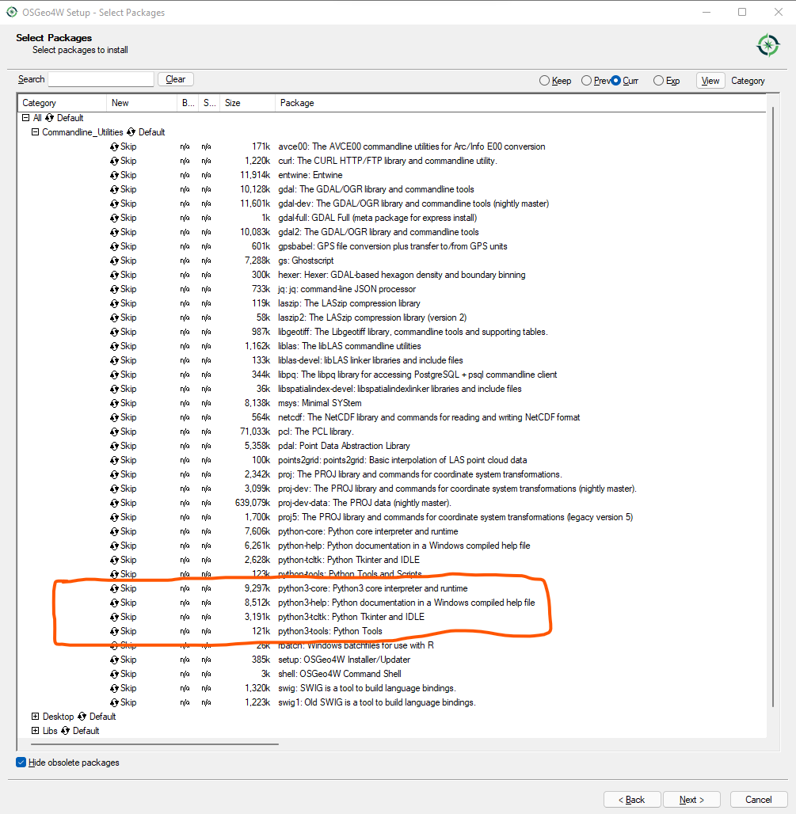
Task: Toggle the Skip icon for python3-tcltk
Action: pyautogui.click(x=114, y=618)
